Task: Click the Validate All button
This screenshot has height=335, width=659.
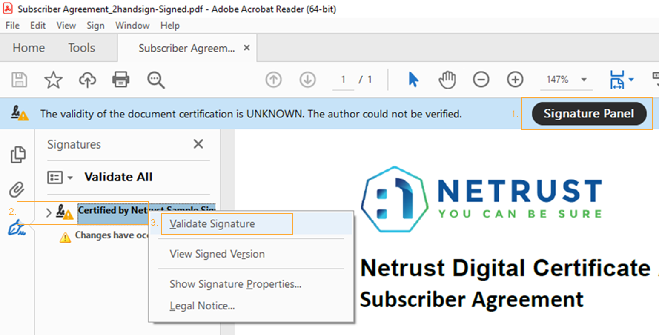Action: [118, 177]
